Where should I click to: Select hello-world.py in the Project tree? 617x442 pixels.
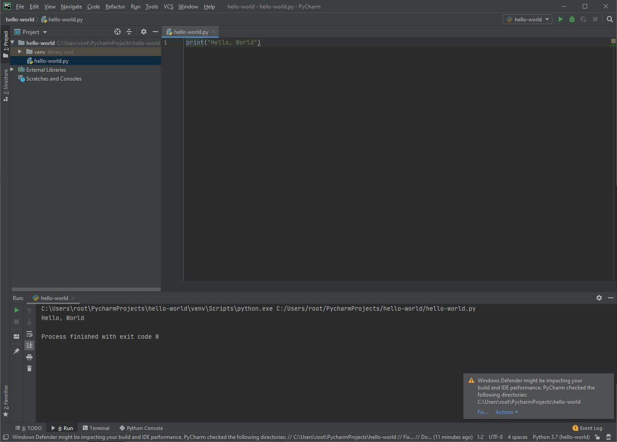50,61
